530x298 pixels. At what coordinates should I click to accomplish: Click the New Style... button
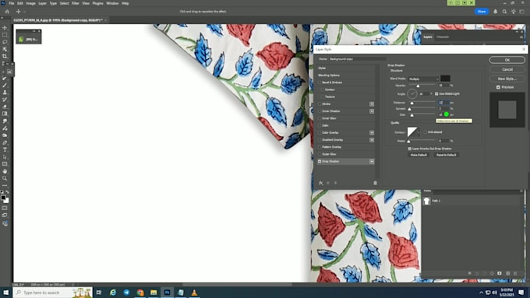click(507, 79)
